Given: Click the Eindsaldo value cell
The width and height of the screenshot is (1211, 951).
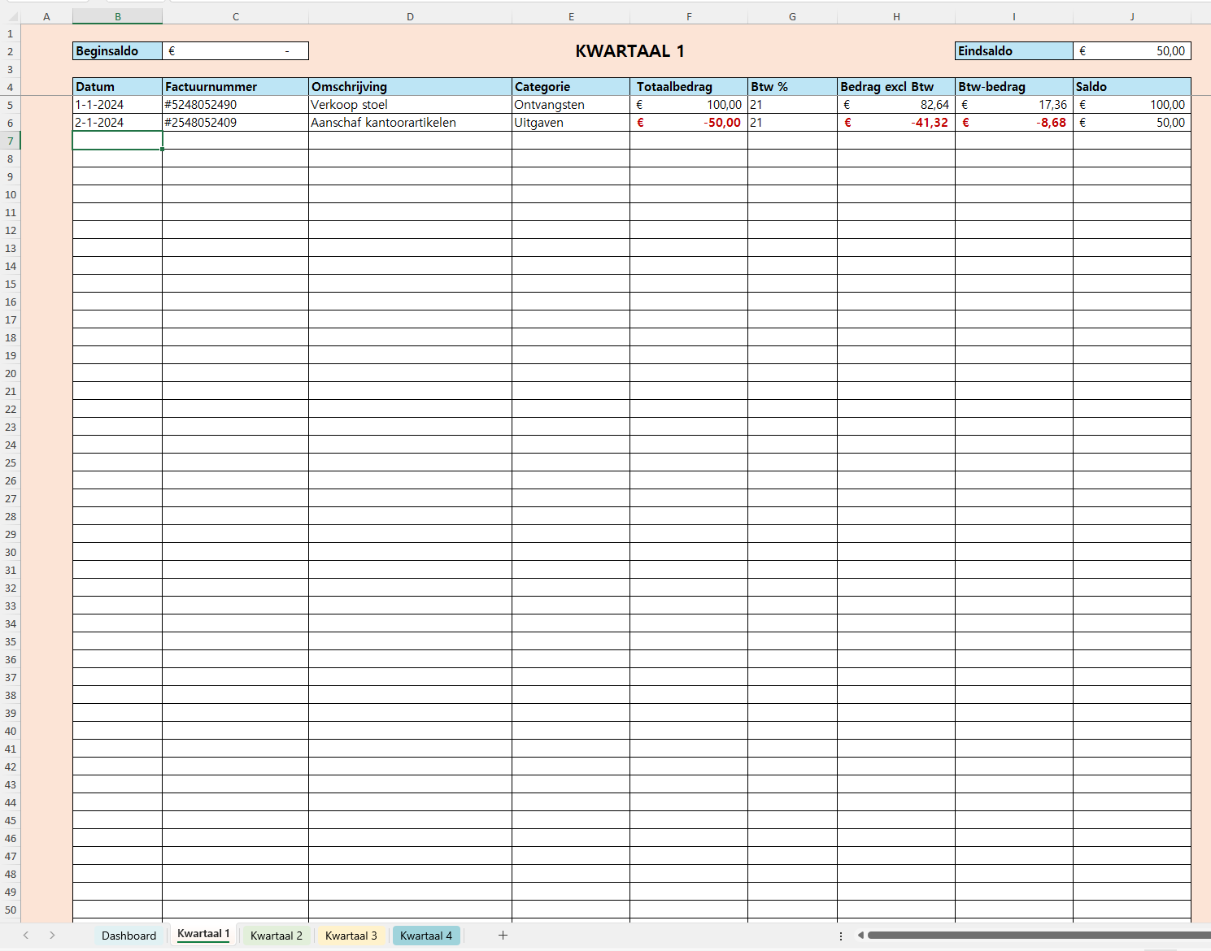Looking at the screenshot, I should point(1131,51).
